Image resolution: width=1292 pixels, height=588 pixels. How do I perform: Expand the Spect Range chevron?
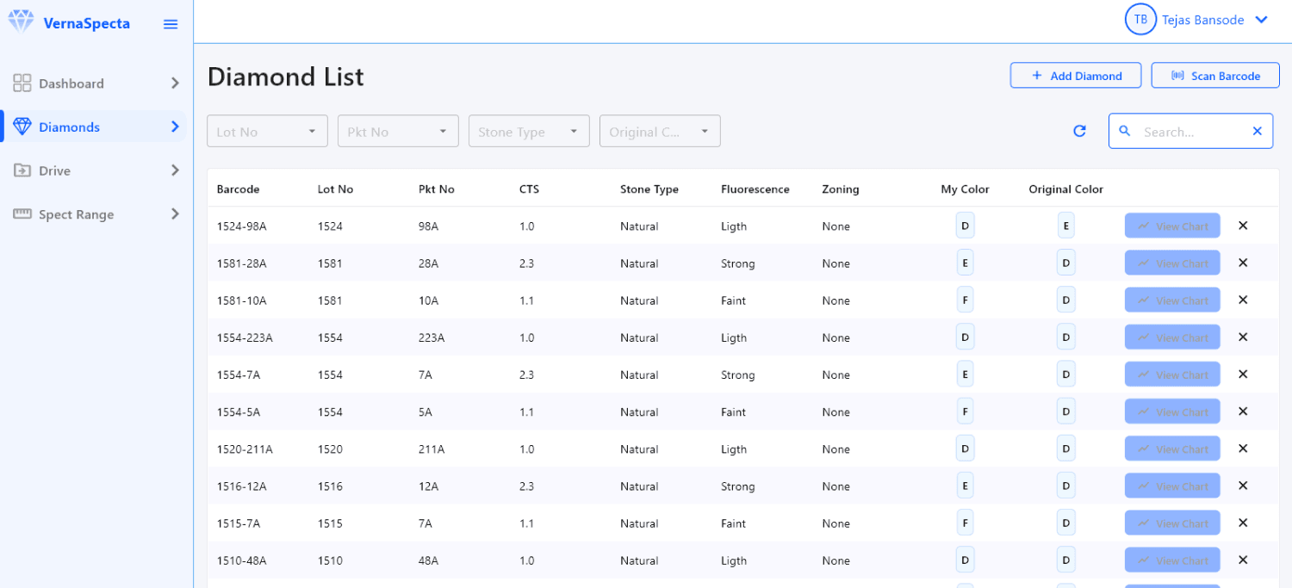point(175,214)
